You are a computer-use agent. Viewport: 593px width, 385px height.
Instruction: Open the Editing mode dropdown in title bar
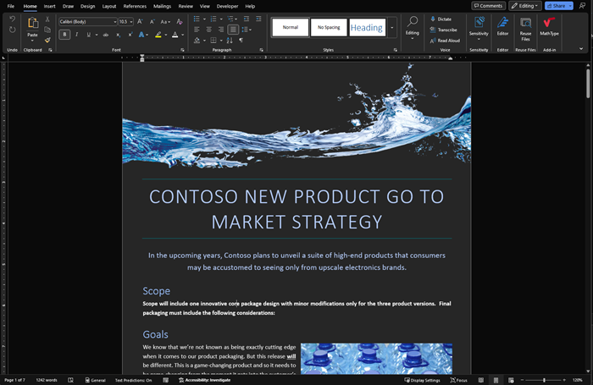[x=525, y=6]
